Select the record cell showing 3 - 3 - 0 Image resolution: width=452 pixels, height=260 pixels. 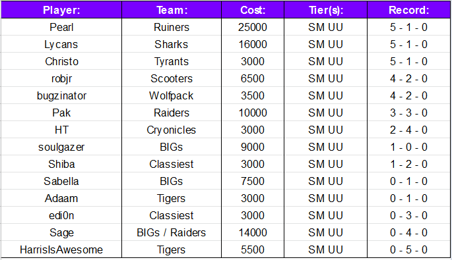[408, 113]
